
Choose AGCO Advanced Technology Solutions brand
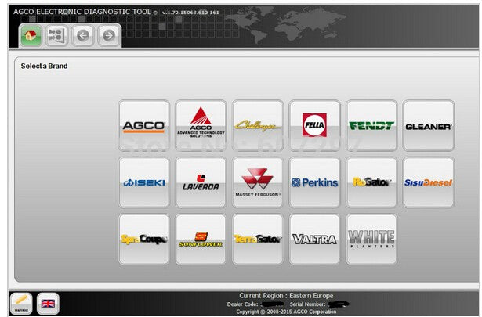click(201, 125)
